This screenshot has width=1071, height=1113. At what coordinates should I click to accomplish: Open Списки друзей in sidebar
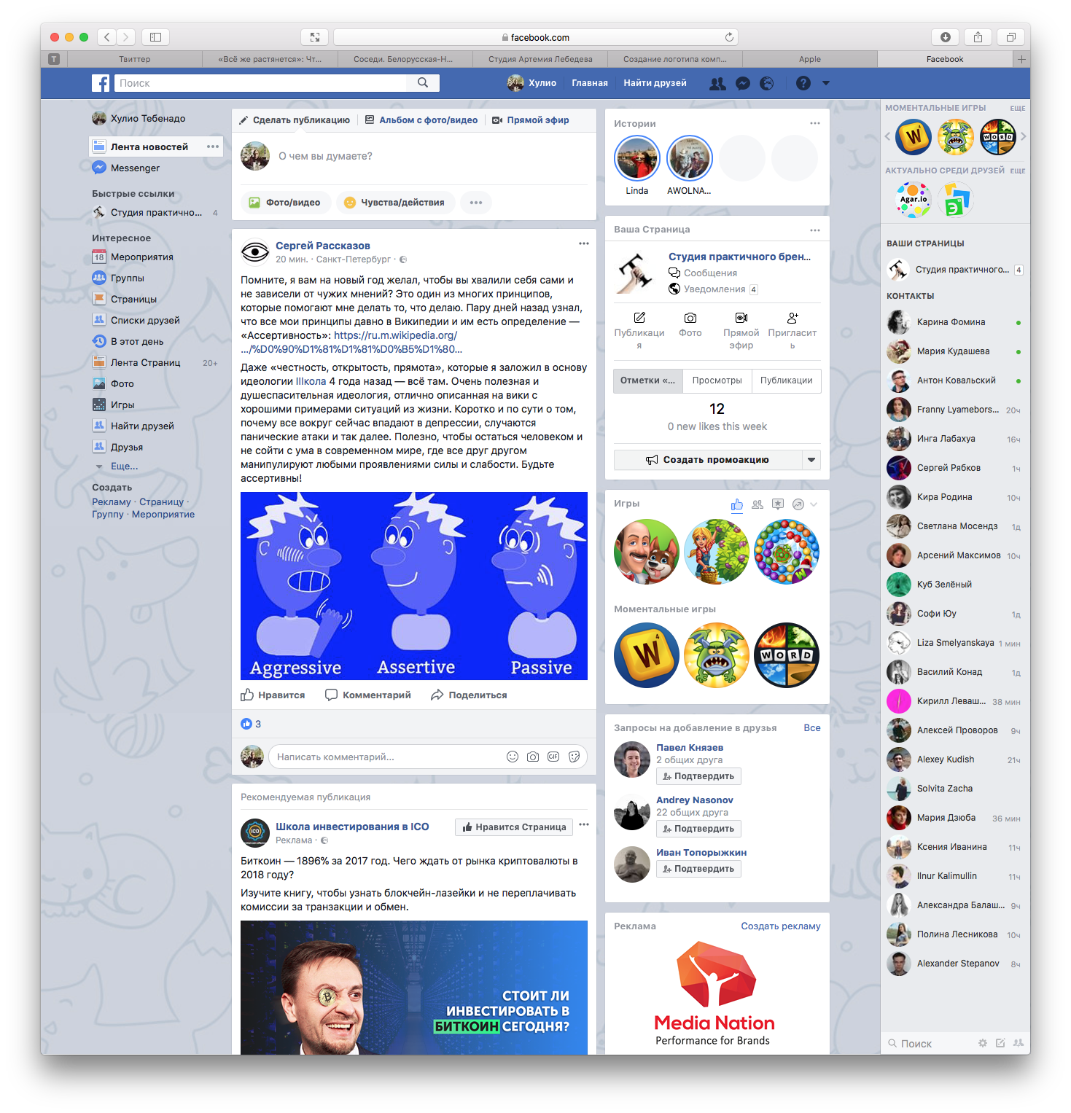pyautogui.click(x=136, y=320)
